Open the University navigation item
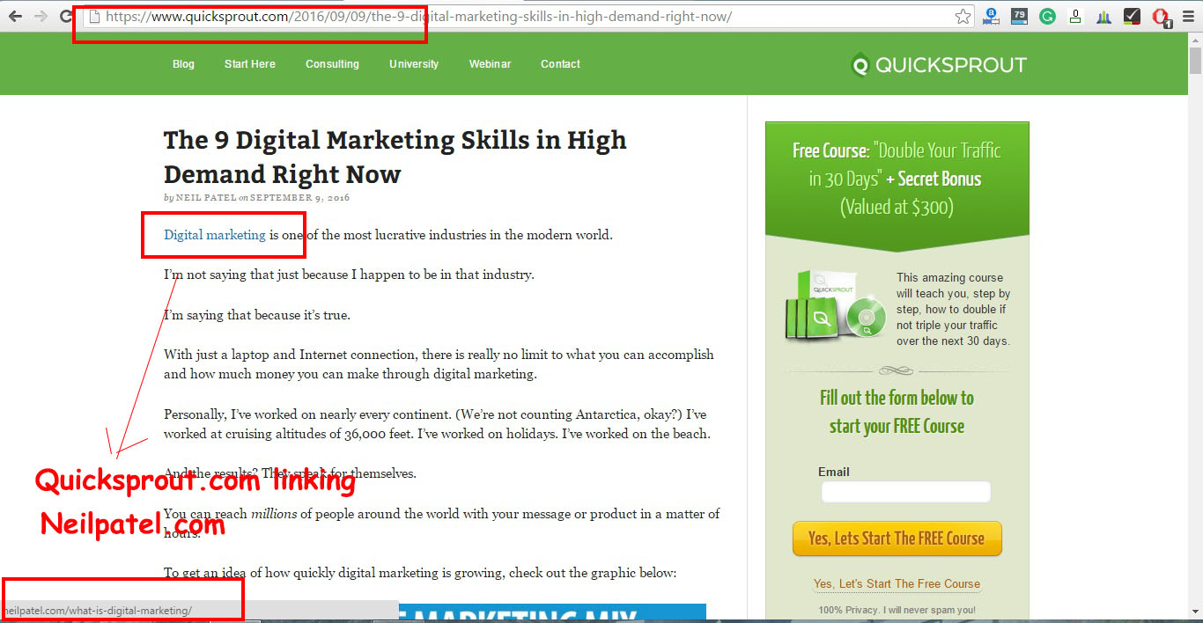This screenshot has height=623, width=1203. [x=414, y=64]
